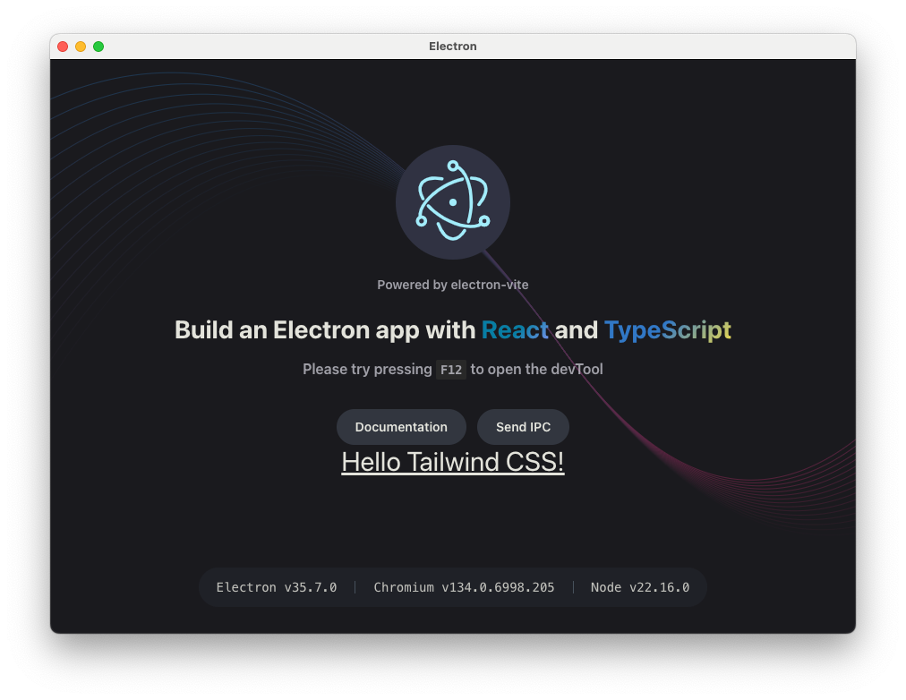
Task: Click 'to open the devTool' text
Action: point(536,369)
